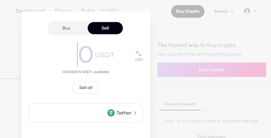Click the pink Buy crypto button

pyautogui.click(x=211, y=70)
